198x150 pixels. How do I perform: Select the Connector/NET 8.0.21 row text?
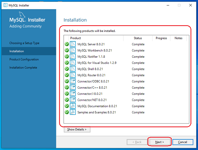click(x=92, y=100)
